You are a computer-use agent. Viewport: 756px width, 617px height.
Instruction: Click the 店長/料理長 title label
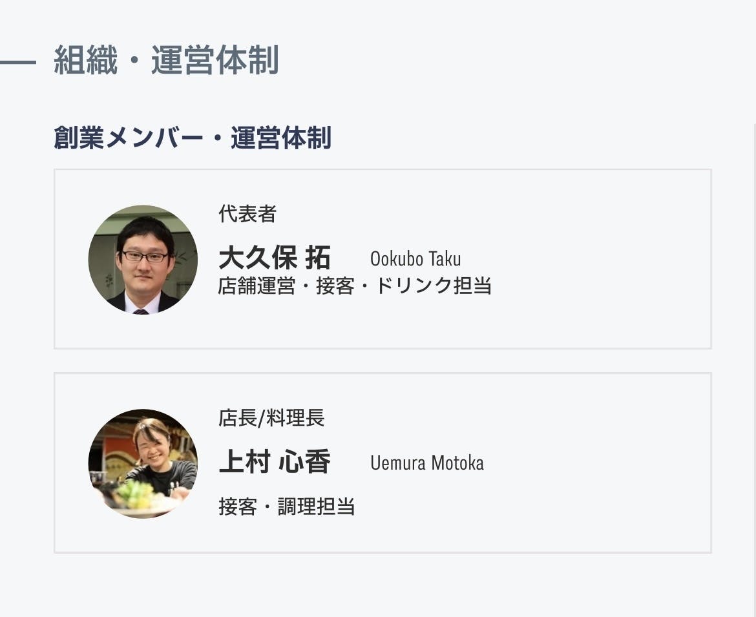[271, 418]
